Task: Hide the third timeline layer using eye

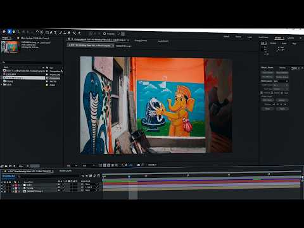Action: tap(2, 191)
